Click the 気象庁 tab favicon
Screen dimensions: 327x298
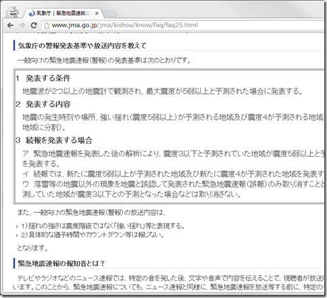point(32,14)
